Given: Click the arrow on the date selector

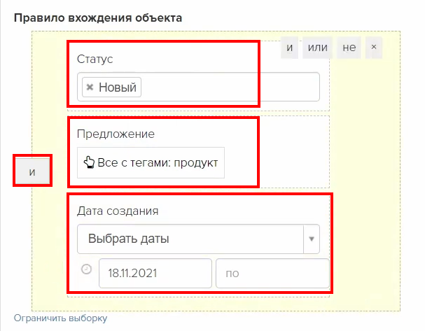Looking at the screenshot, I should click(x=312, y=239).
